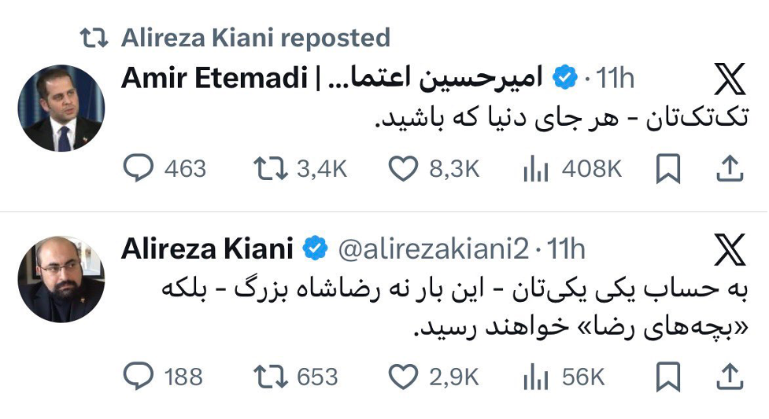Open Amir Etemadi's profile picture
769x419 pixels.
click(x=61, y=108)
